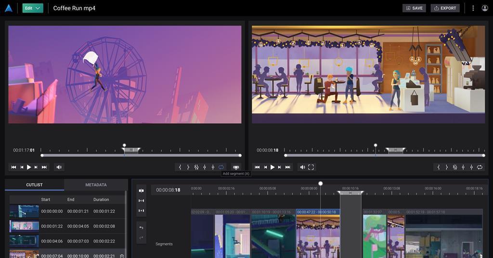The image size is (493, 258).
Task: Click the source player timecode 00:01:17:01
Action: point(24,150)
